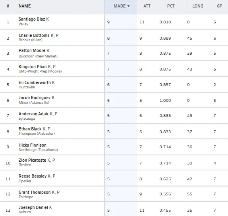Image resolution: width=228 pixels, height=216 pixels.
Task: Open Ethan Black player link
Action: pyautogui.click(x=30, y=129)
